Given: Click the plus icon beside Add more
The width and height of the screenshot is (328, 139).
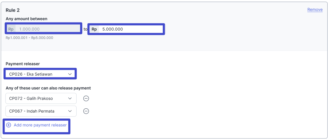Looking at the screenshot, I should (x=9, y=125).
